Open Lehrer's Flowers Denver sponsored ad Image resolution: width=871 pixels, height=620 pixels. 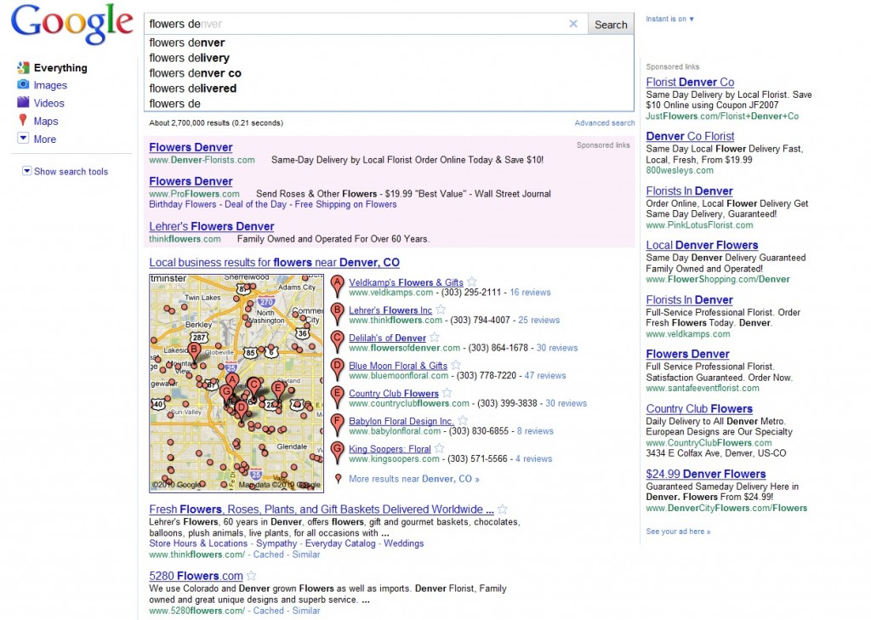pos(212,226)
